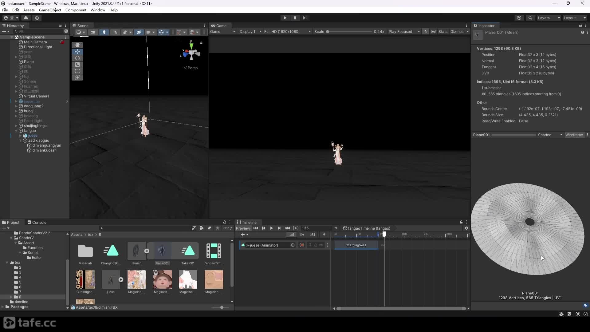
Task: Click the Game view Scale slider
Action: point(349,31)
